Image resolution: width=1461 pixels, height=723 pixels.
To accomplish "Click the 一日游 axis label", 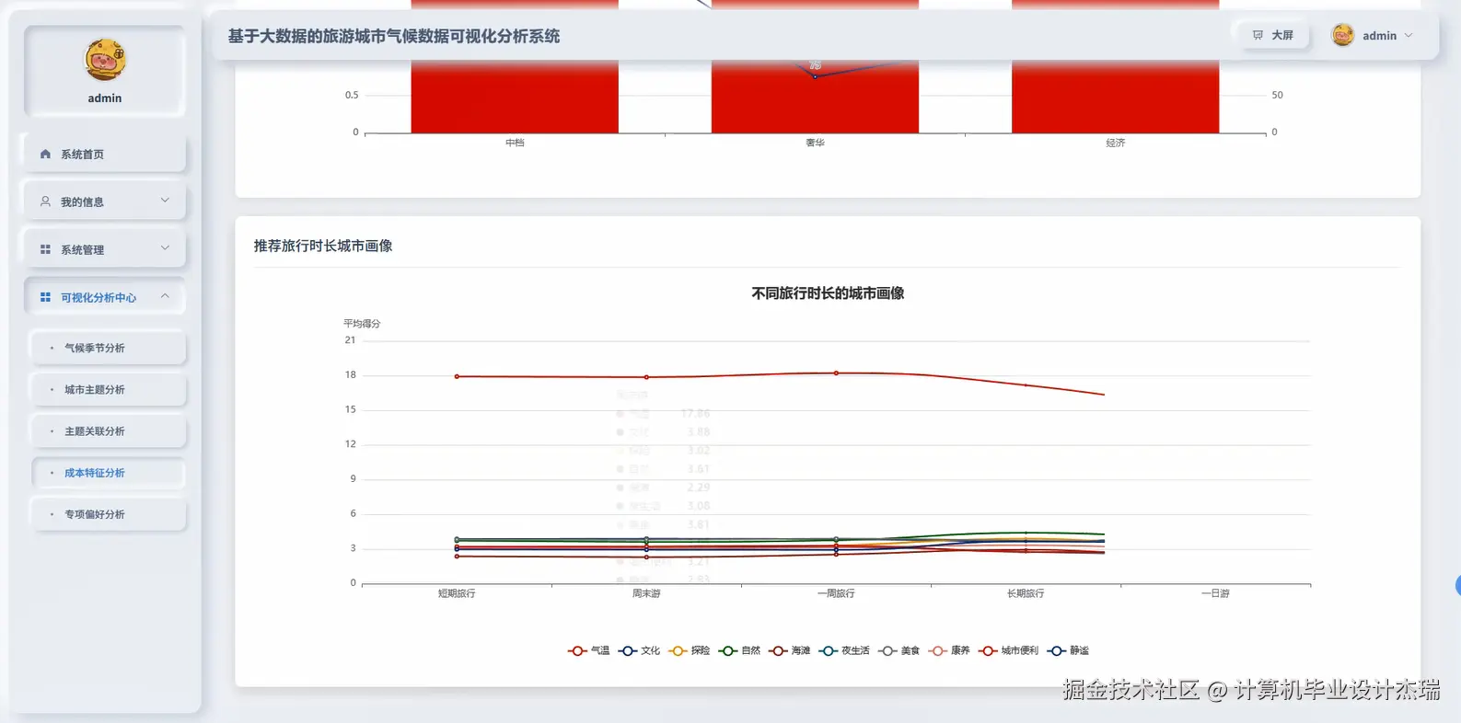I will [x=1215, y=593].
